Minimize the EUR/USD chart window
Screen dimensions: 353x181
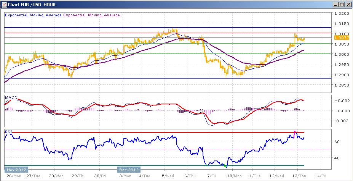[x=335, y=5]
